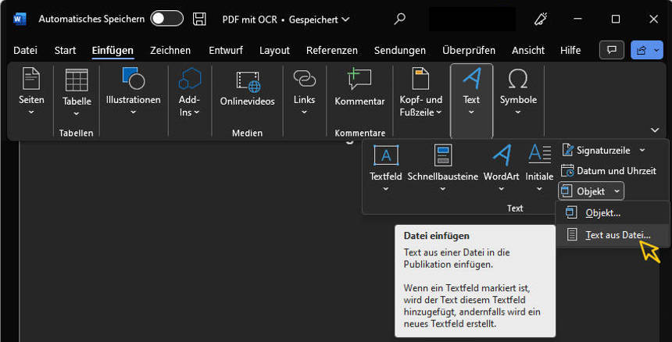This screenshot has height=342, width=672.
Task: Switch to the Referenzen tab
Action: click(332, 51)
